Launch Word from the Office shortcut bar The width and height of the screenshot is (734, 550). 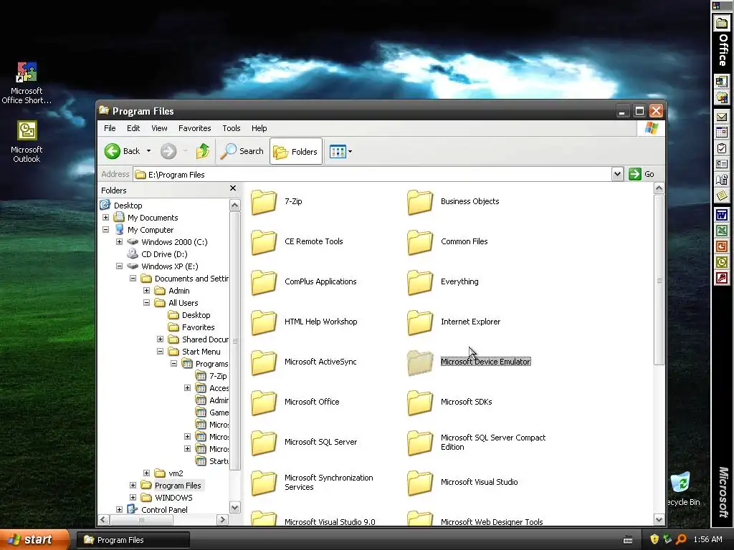(x=721, y=215)
